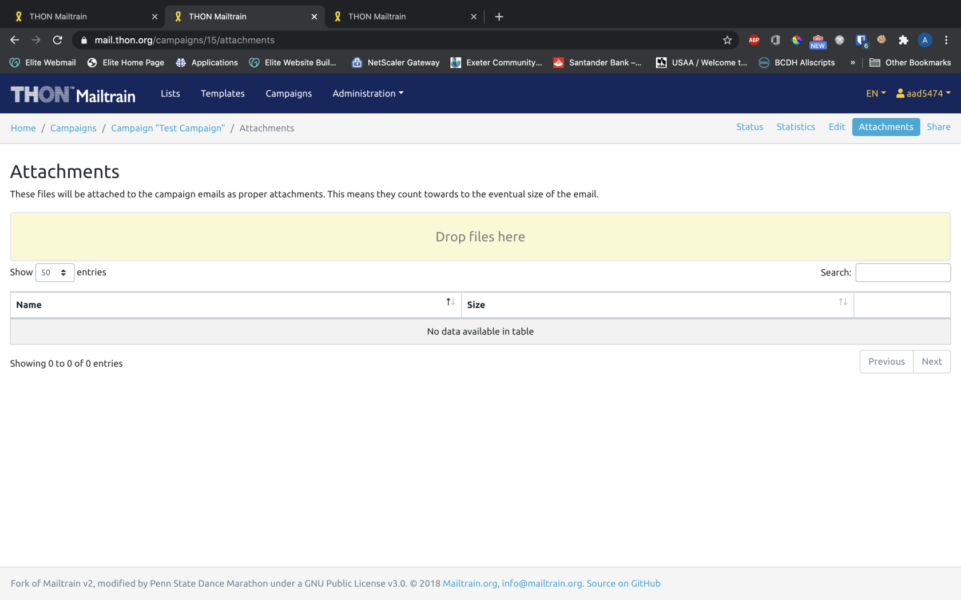This screenshot has width=961, height=600.
Task: Click the browser forward arrow
Action: pos(36,40)
